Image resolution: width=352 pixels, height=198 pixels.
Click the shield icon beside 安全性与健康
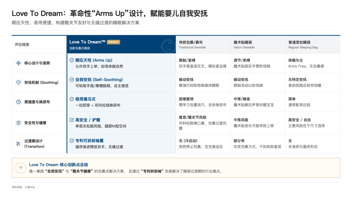click(18, 122)
